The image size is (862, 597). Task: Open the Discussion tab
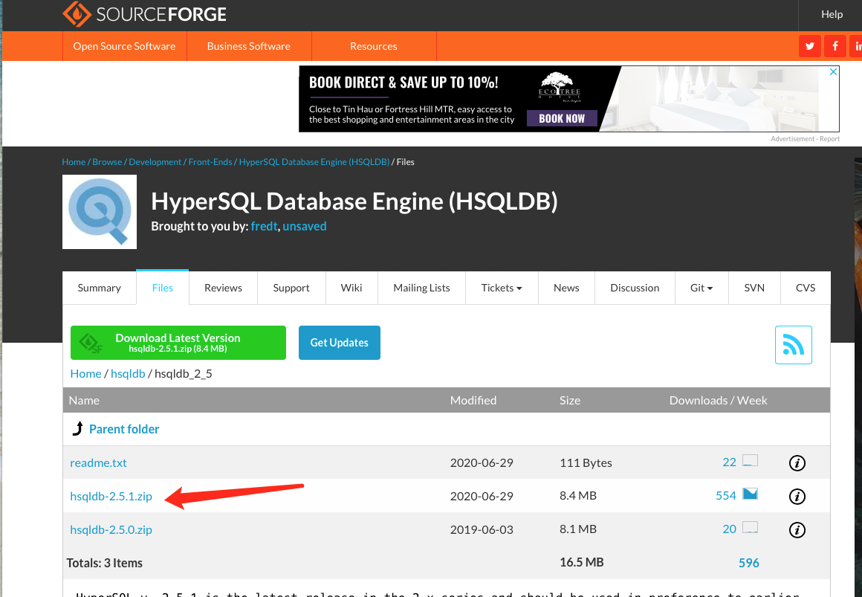tap(635, 288)
